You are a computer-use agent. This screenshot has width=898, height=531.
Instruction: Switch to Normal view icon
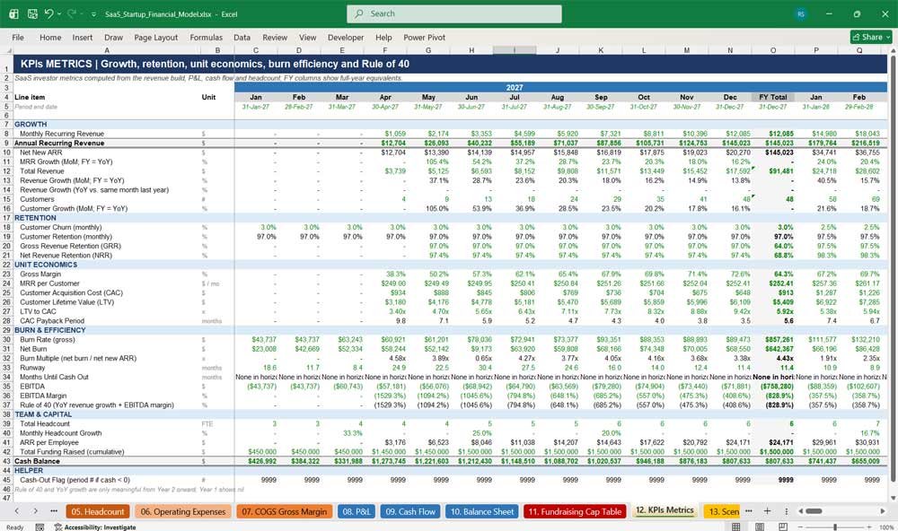click(x=736, y=527)
